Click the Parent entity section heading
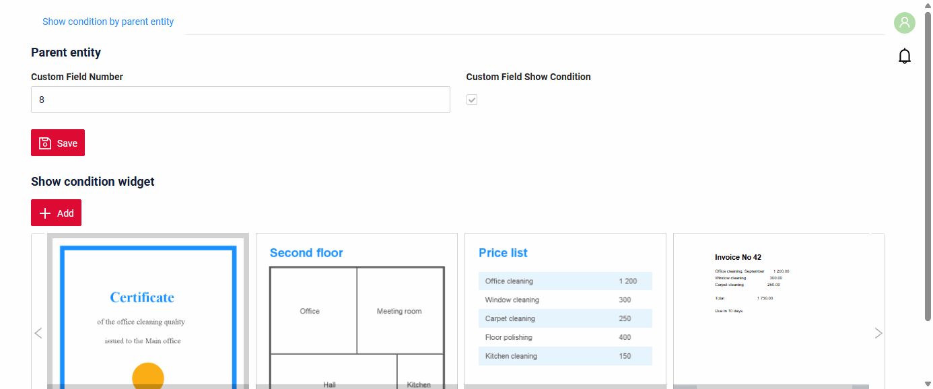The width and height of the screenshot is (933, 389). pyautogui.click(x=66, y=52)
